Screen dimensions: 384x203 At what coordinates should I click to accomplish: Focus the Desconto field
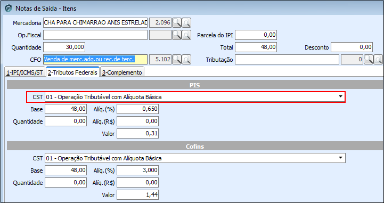(x=352, y=47)
